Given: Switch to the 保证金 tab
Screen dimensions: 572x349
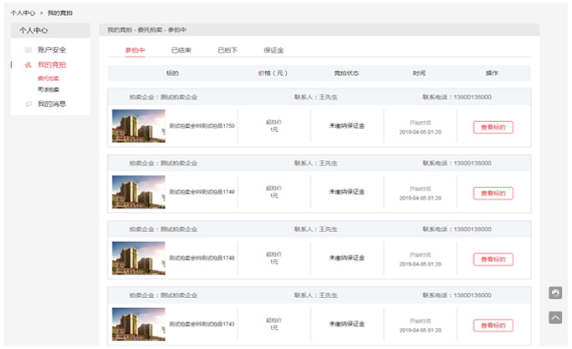Looking at the screenshot, I should (x=273, y=51).
